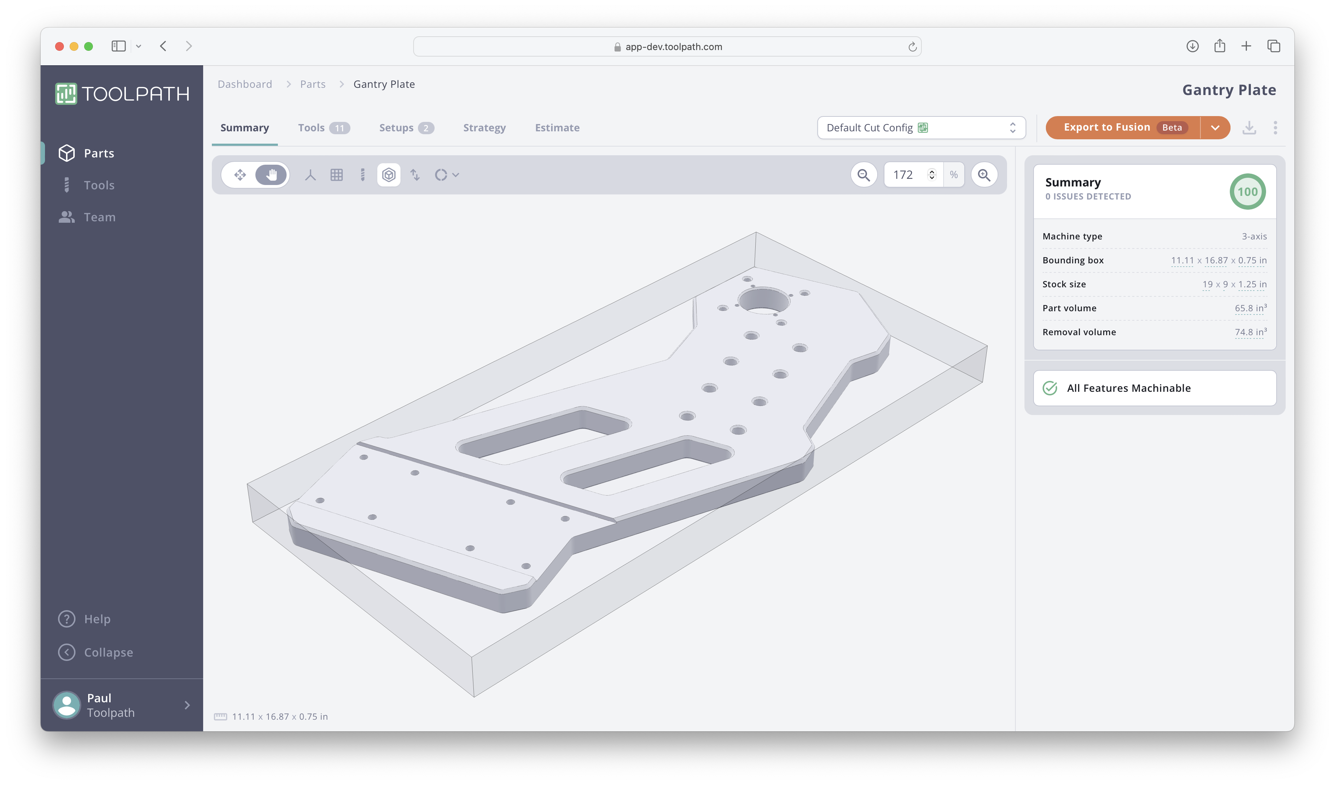Select the Setups tab with badge 2

(406, 127)
